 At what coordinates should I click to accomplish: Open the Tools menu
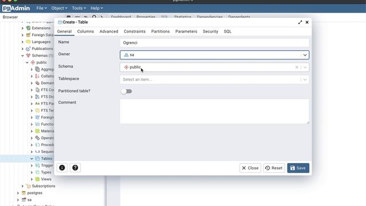[79, 8]
